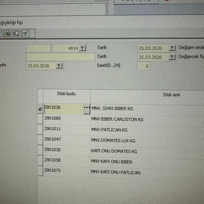Click the Stok kodu column header
The image size is (204, 204).
(67, 94)
